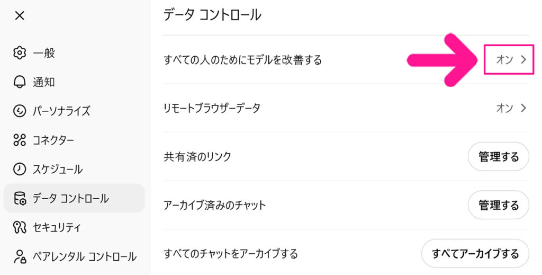Open the 一般 settings tab
542x275 pixels.
(x=44, y=53)
